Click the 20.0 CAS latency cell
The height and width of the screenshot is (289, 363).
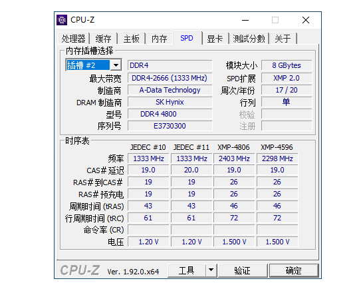point(191,170)
